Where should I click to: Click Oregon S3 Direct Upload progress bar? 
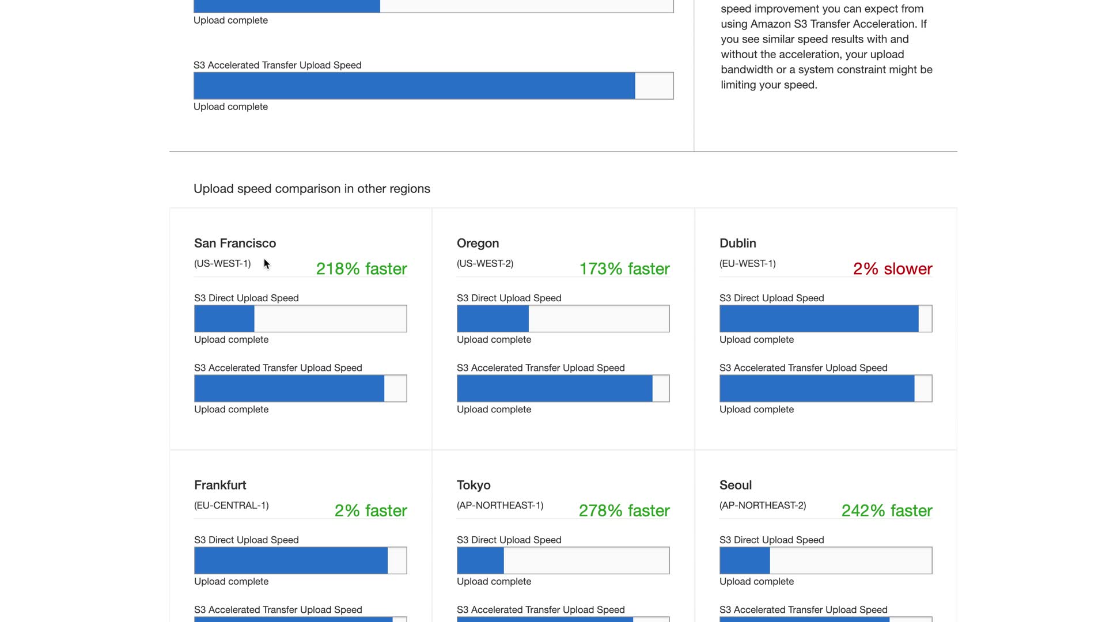(x=563, y=318)
